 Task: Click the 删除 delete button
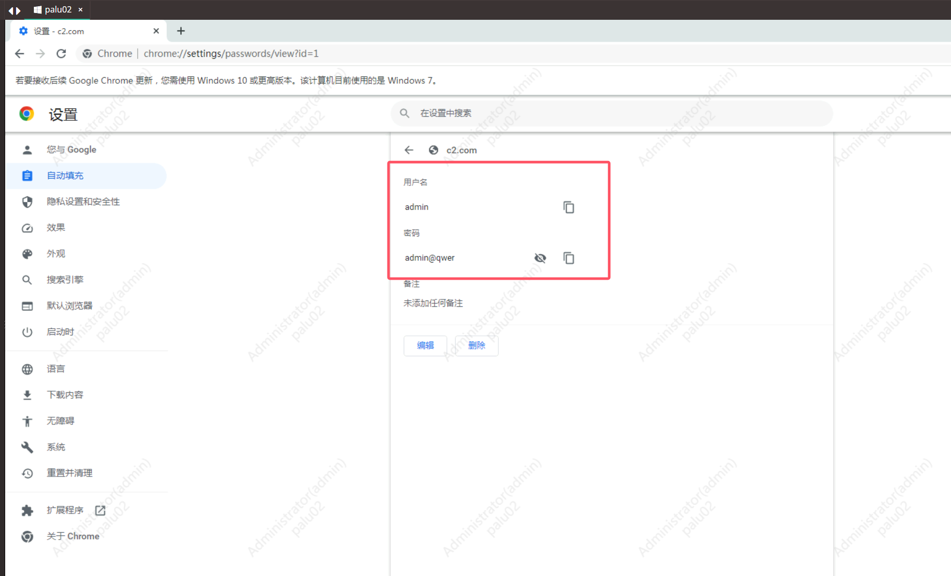pos(476,345)
